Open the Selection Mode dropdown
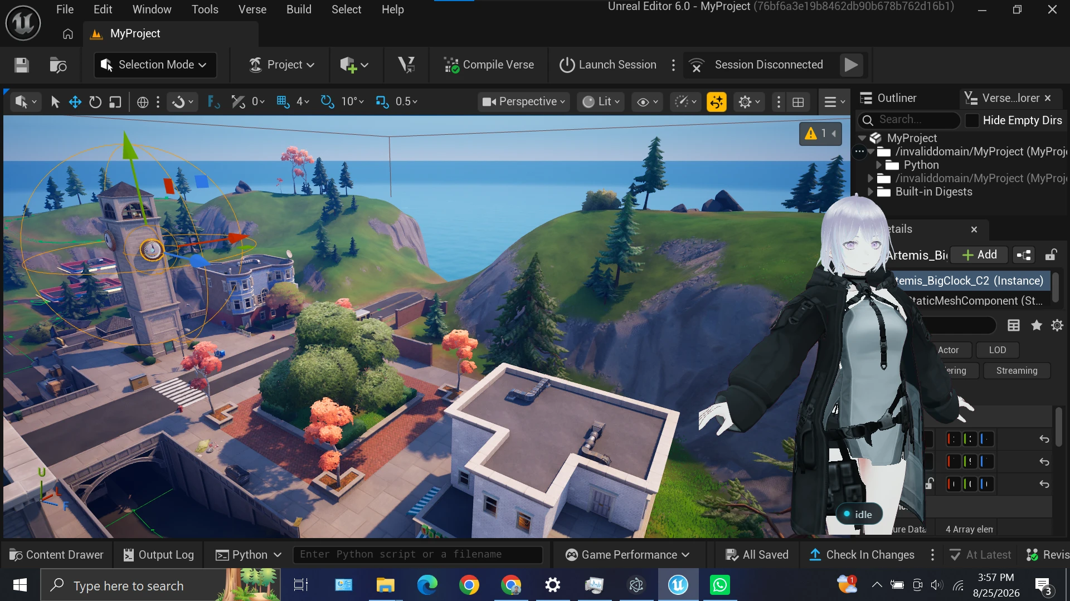1070x601 pixels. click(155, 65)
